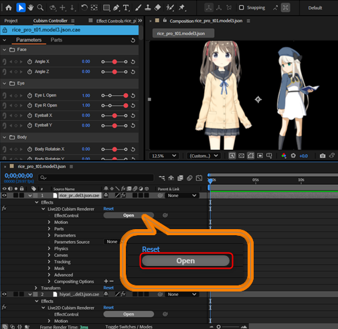Toggle Composition viewer lock icon
The image size is (338, 329).
point(165,21)
